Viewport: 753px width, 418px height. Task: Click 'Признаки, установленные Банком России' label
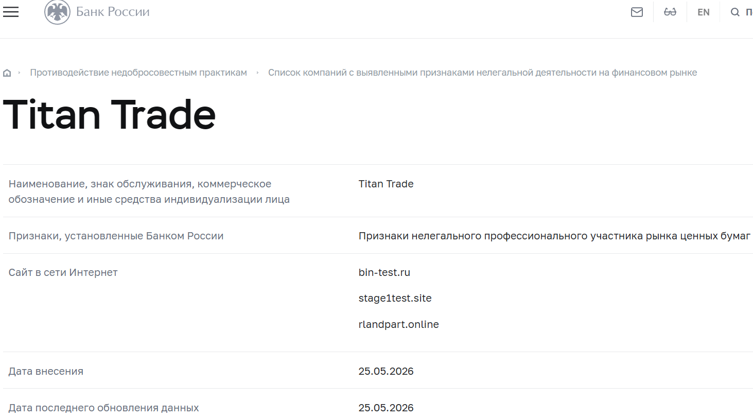click(x=116, y=236)
